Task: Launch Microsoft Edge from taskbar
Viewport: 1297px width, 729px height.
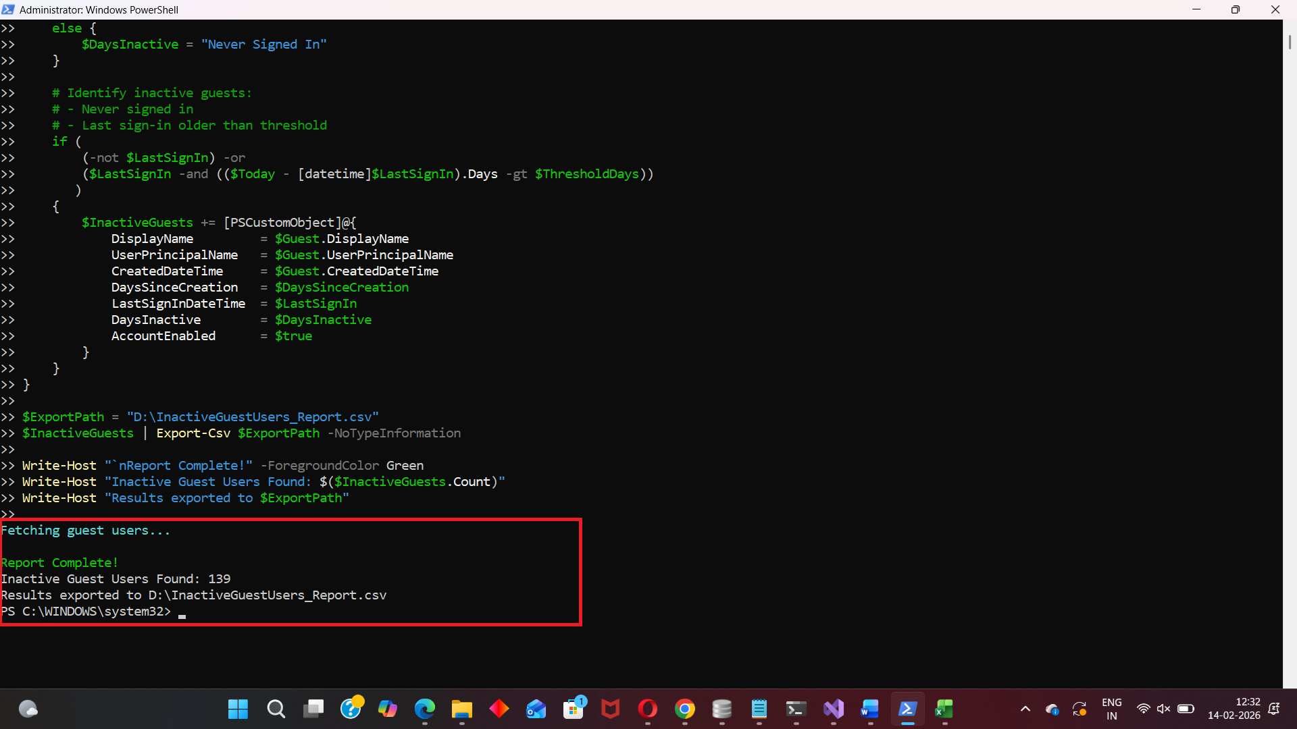Action: [x=425, y=709]
